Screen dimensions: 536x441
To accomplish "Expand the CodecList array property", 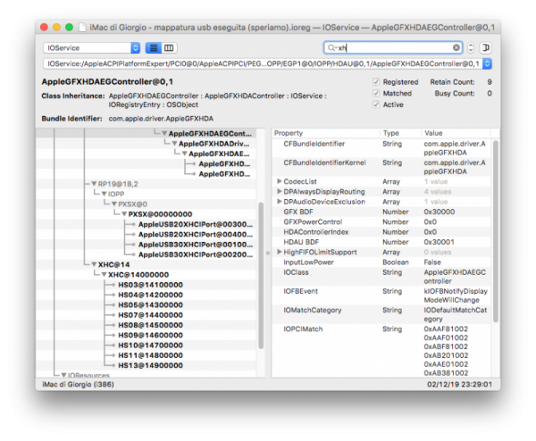I will (280, 181).
